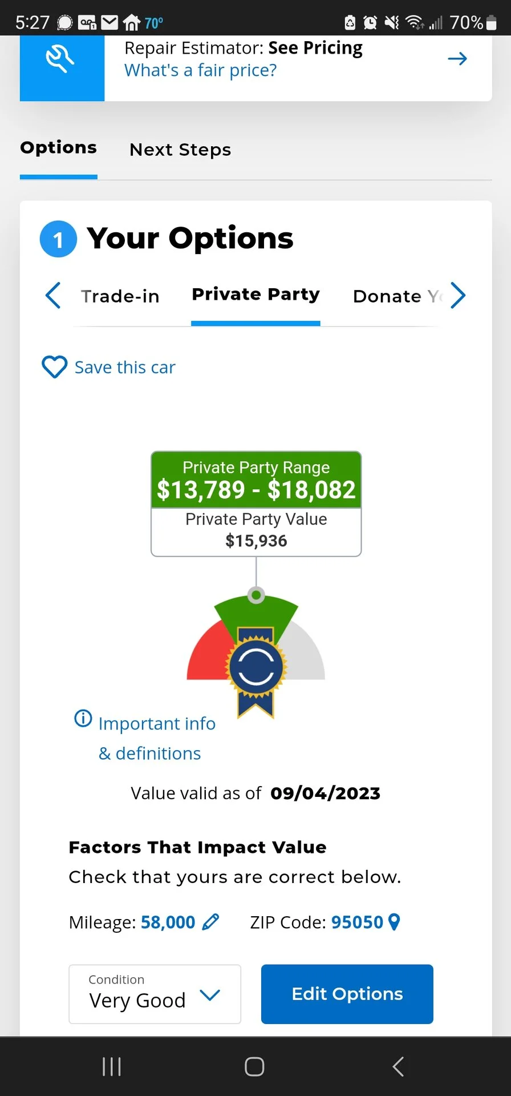511x1096 pixels.
Task: Tap the heart icon to save car
Action: [x=55, y=367]
